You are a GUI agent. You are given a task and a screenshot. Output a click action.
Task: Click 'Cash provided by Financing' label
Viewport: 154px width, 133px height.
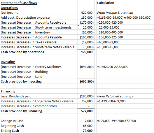(21, 111)
